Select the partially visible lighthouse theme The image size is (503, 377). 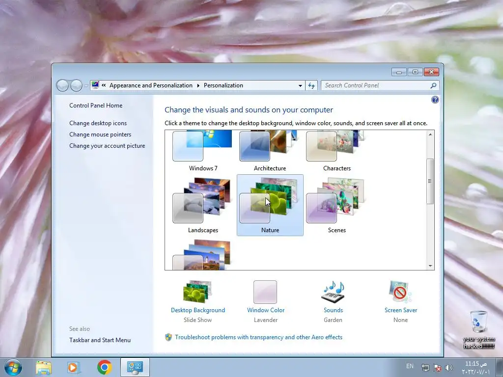(203, 255)
